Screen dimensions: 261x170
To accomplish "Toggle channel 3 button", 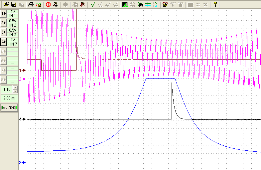I will (x=3, y=32).
